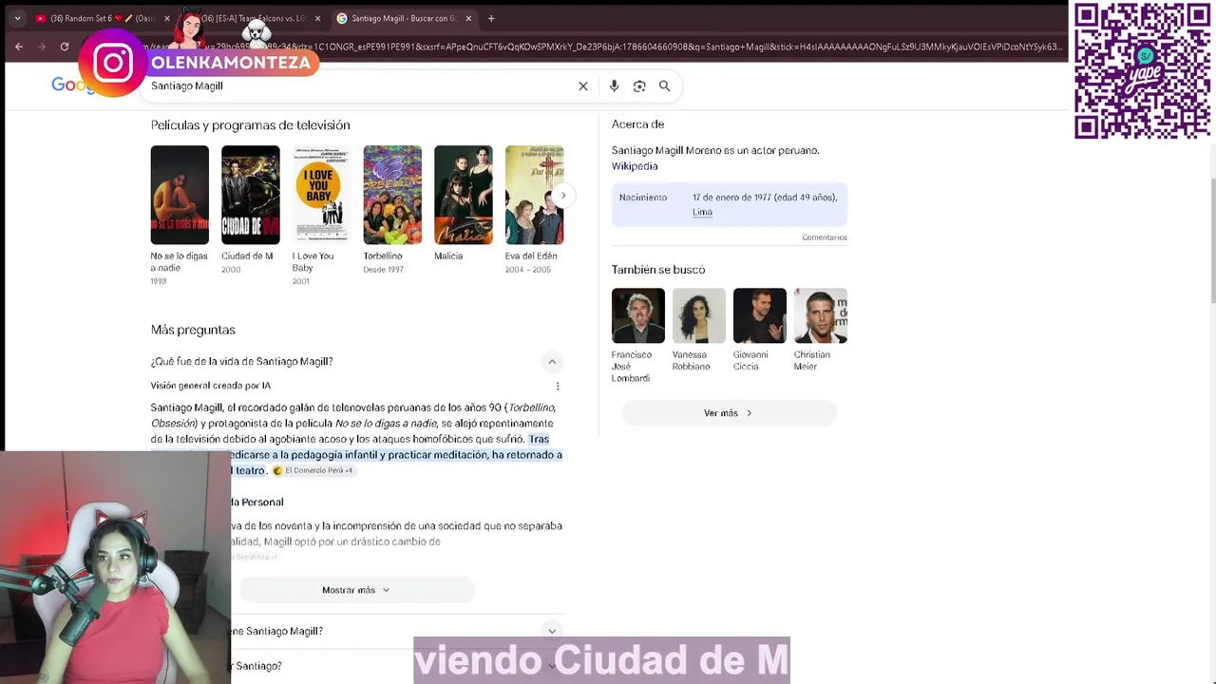1216x684 pixels.
Task: Click 'Santiago Magill Moreno es un actor peruano.'
Action: tap(715, 150)
